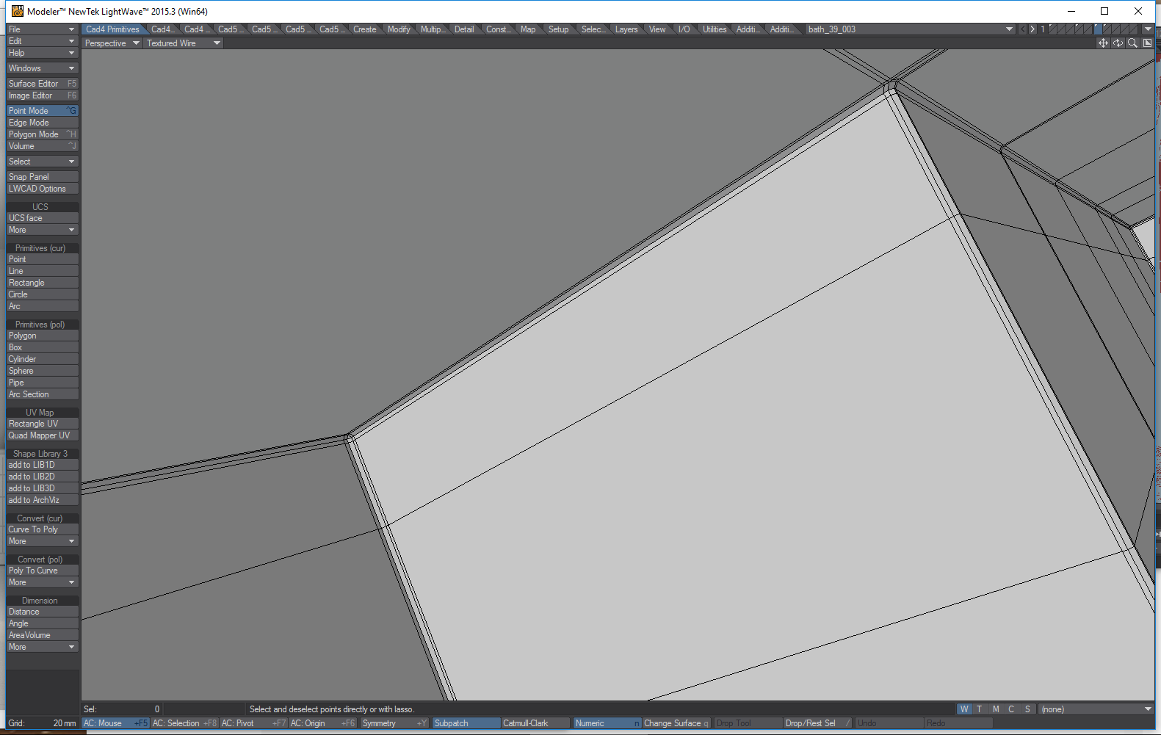Viewport: 1161px width, 735px height.
Task: Switch to Polygon Mode
Action: pos(42,134)
